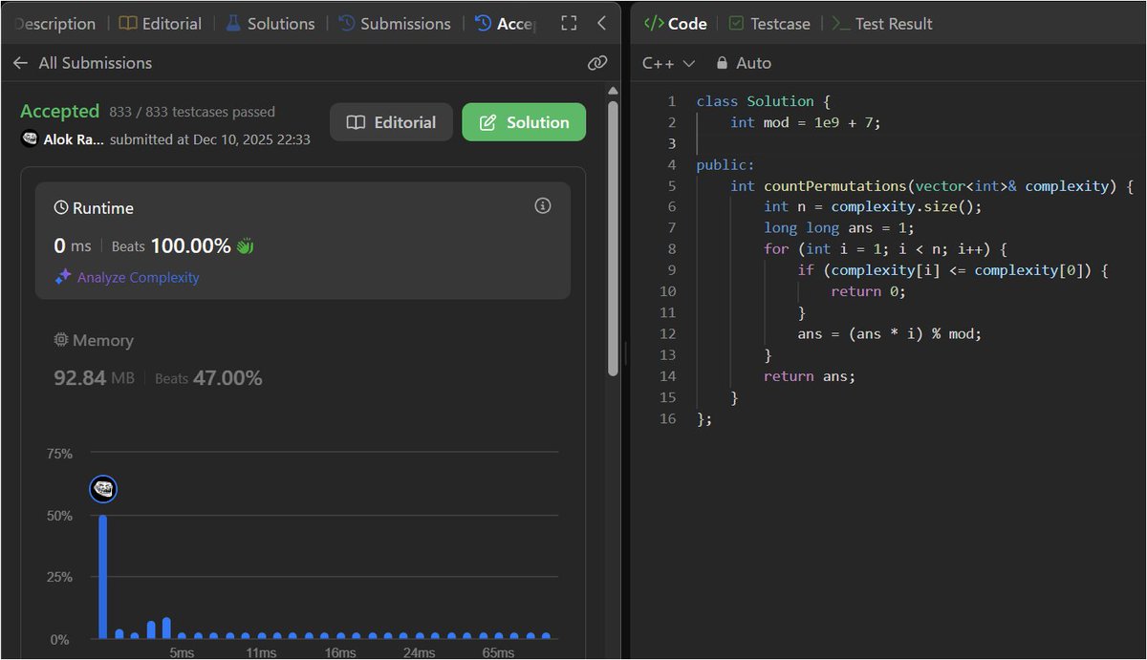
Task: Click the gray Editorial button
Action: (391, 122)
